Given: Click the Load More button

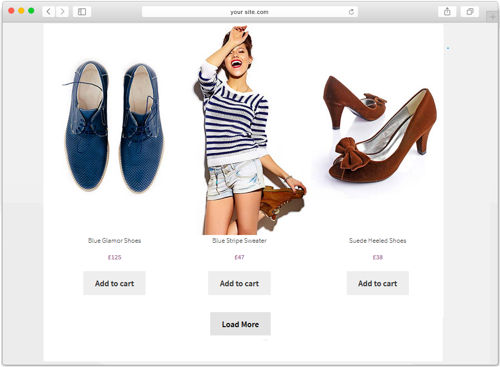Looking at the screenshot, I should (x=241, y=324).
